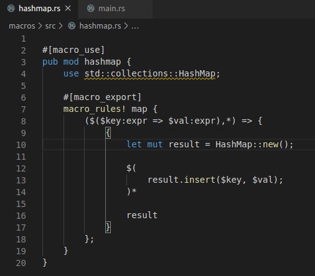Click '$key:expr' in macro pattern
This screenshot has height=276, width=315.
tap(124, 121)
